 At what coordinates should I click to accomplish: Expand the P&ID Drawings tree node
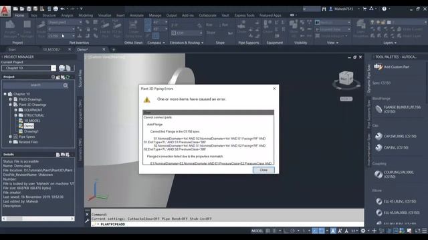tap(11, 99)
